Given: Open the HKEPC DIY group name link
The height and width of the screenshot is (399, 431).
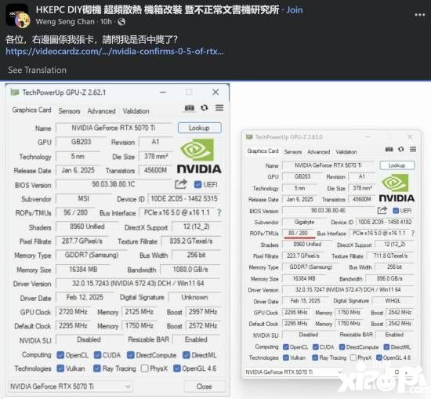Looking at the screenshot, I should point(158,10).
